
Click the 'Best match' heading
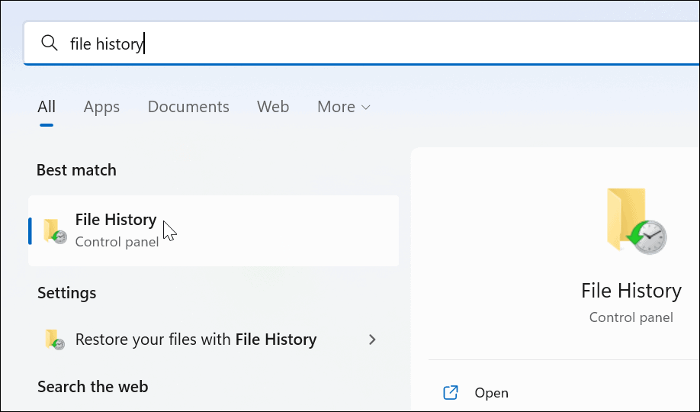tap(76, 170)
